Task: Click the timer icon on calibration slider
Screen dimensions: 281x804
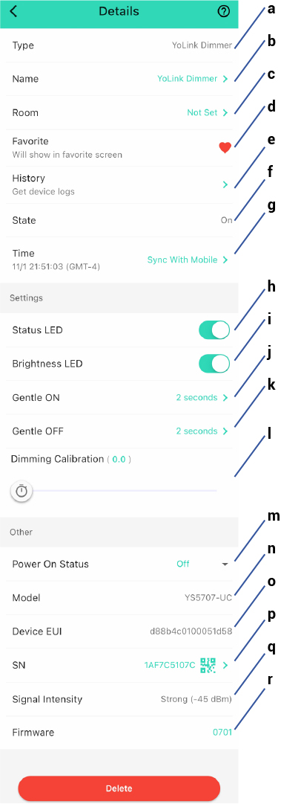Action: tap(22, 491)
